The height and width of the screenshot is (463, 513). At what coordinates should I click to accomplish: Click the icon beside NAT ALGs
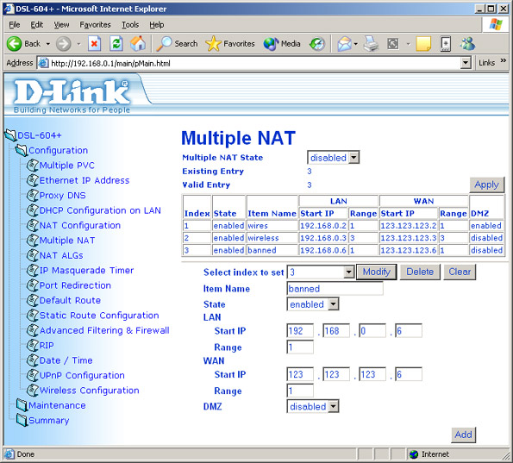pyautogui.click(x=33, y=255)
